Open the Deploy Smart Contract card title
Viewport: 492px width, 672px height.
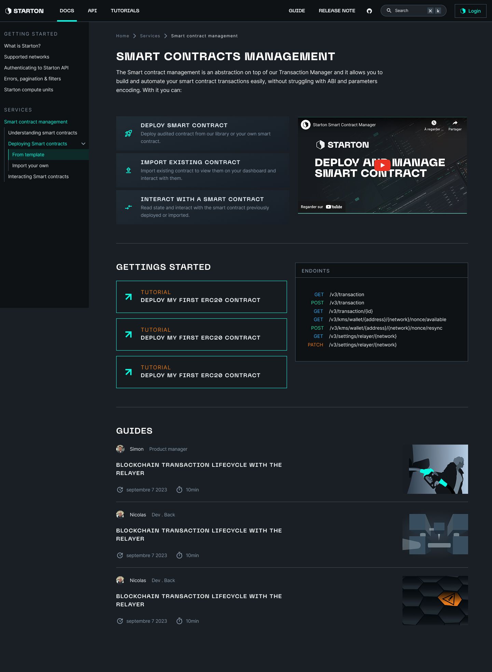[x=184, y=126]
